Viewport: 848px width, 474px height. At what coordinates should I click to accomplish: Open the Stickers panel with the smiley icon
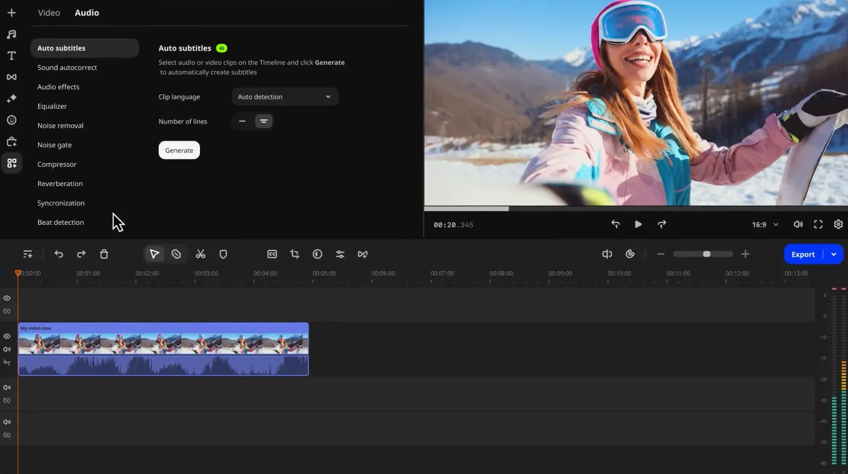[x=11, y=119]
